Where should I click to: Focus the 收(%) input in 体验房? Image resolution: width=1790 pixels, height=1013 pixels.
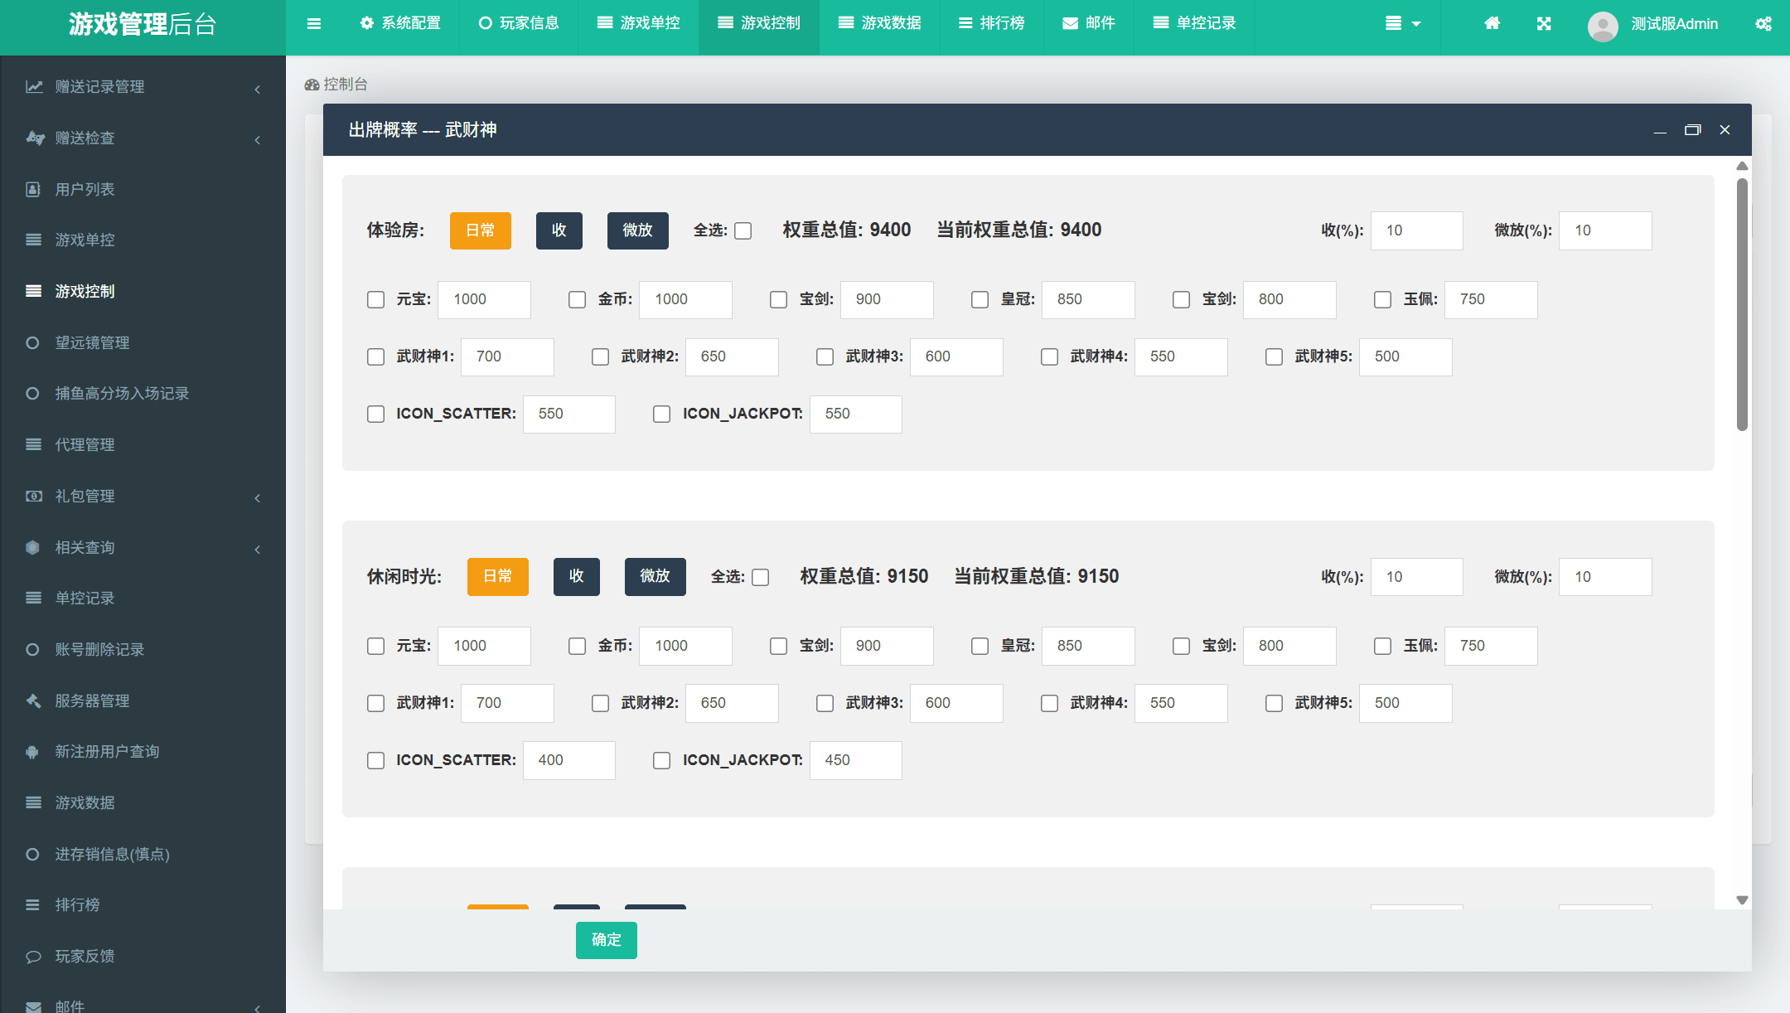coord(1417,230)
